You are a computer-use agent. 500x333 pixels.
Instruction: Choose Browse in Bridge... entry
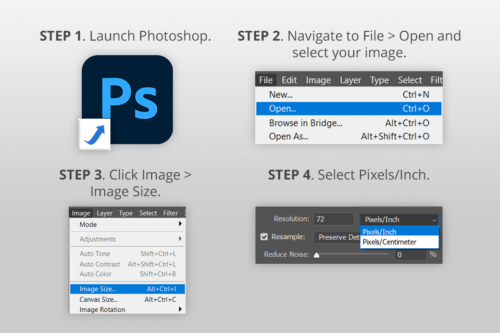click(x=349, y=123)
